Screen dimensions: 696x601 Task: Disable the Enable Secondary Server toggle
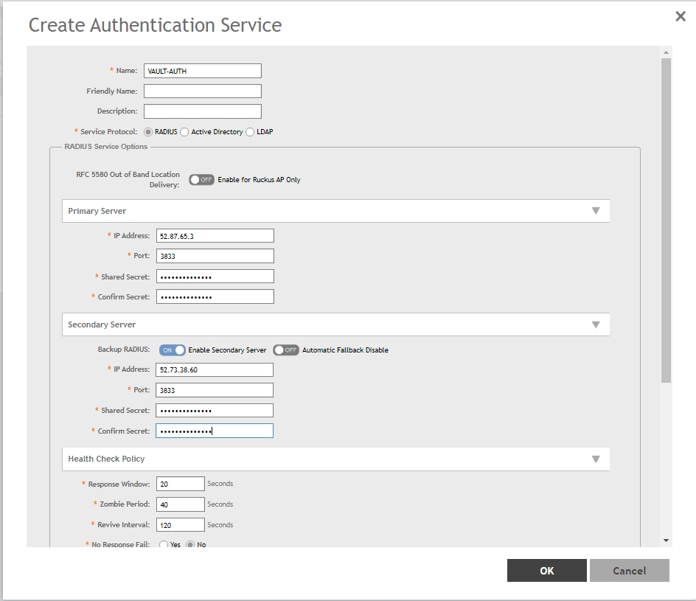172,350
